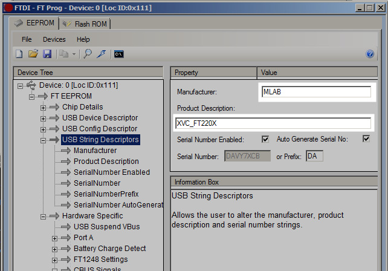
Task: Switch to the Flash ROM tab
Action: (x=85, y=24)
